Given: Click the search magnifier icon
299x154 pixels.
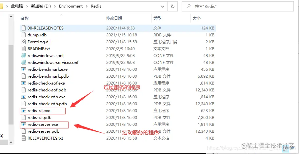Looking at the screenshot, I should click(x=189, y=6).
